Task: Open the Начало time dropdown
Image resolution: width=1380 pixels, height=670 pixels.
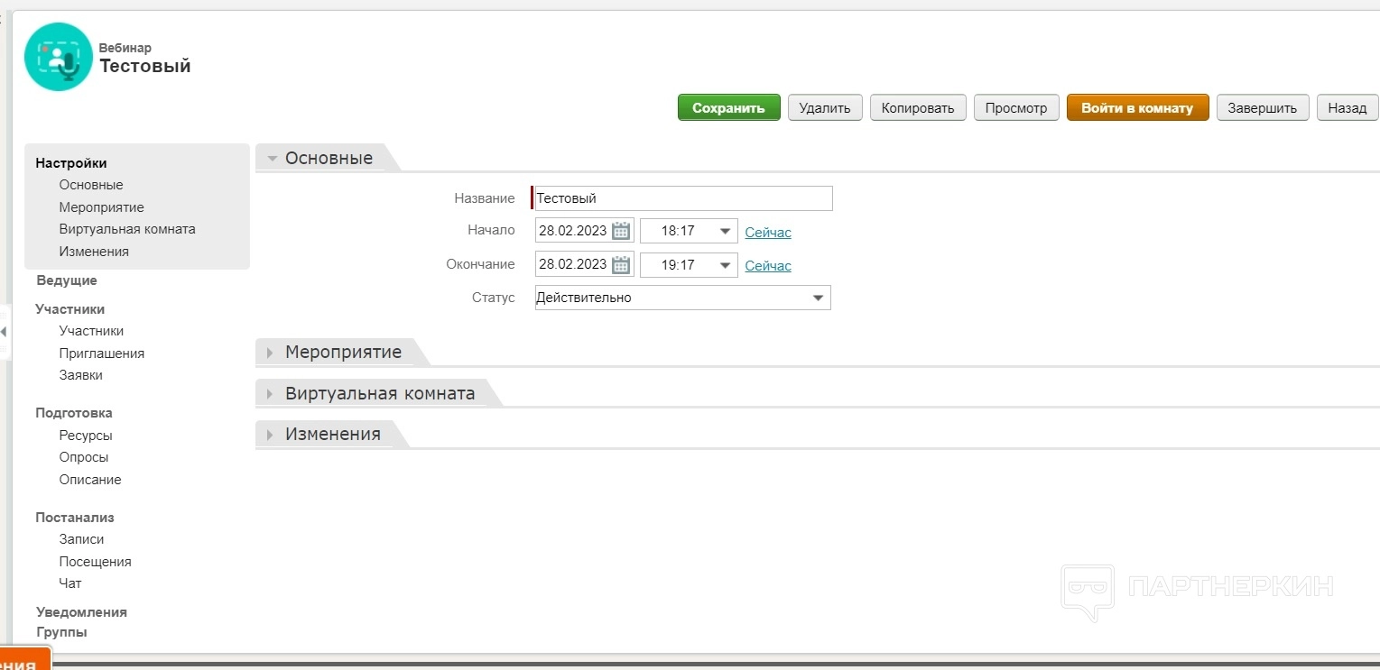Action: point(725,231)
